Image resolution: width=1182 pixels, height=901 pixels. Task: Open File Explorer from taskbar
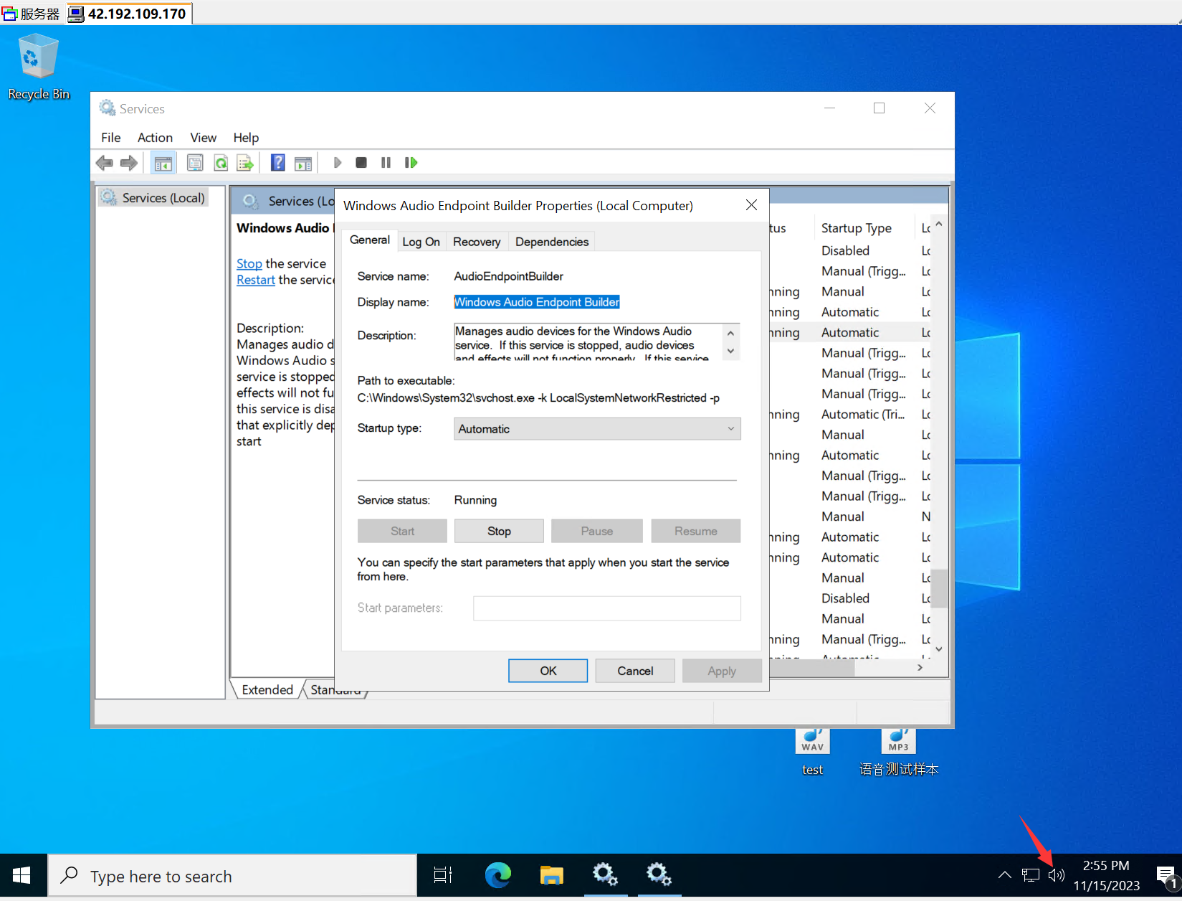click(551, 875)
